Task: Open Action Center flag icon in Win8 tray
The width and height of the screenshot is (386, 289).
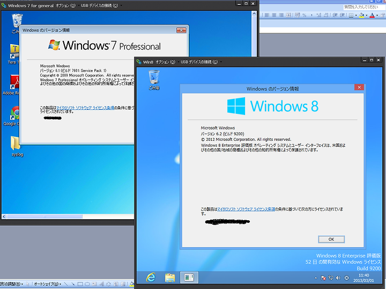Action: click(x=323, y=278)
